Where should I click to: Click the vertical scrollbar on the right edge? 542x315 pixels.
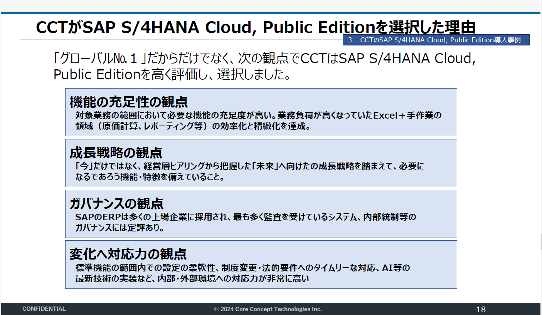click(x=540, y=243)
